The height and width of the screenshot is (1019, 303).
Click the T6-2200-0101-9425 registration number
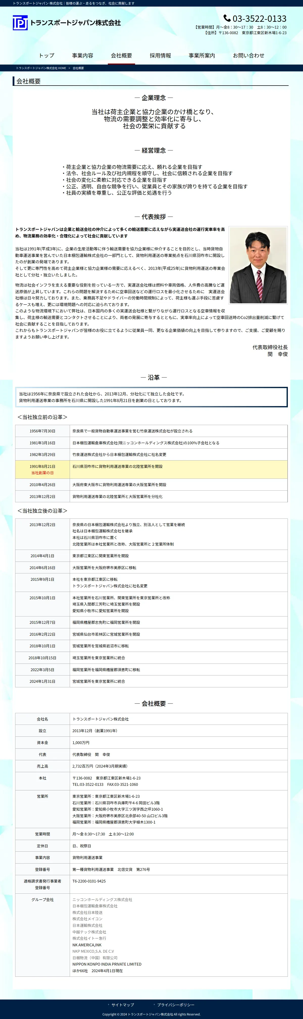(89, 881)
